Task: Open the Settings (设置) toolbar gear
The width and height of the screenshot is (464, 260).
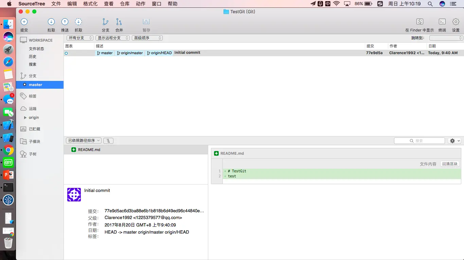Action: pyautogui.click(x=456, y=22)
